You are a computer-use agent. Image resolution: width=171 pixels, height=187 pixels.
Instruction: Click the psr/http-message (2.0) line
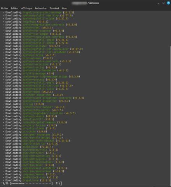click(28, 74)
